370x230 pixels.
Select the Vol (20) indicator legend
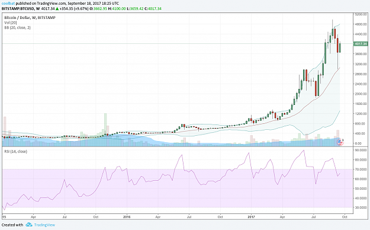[11, 23]
